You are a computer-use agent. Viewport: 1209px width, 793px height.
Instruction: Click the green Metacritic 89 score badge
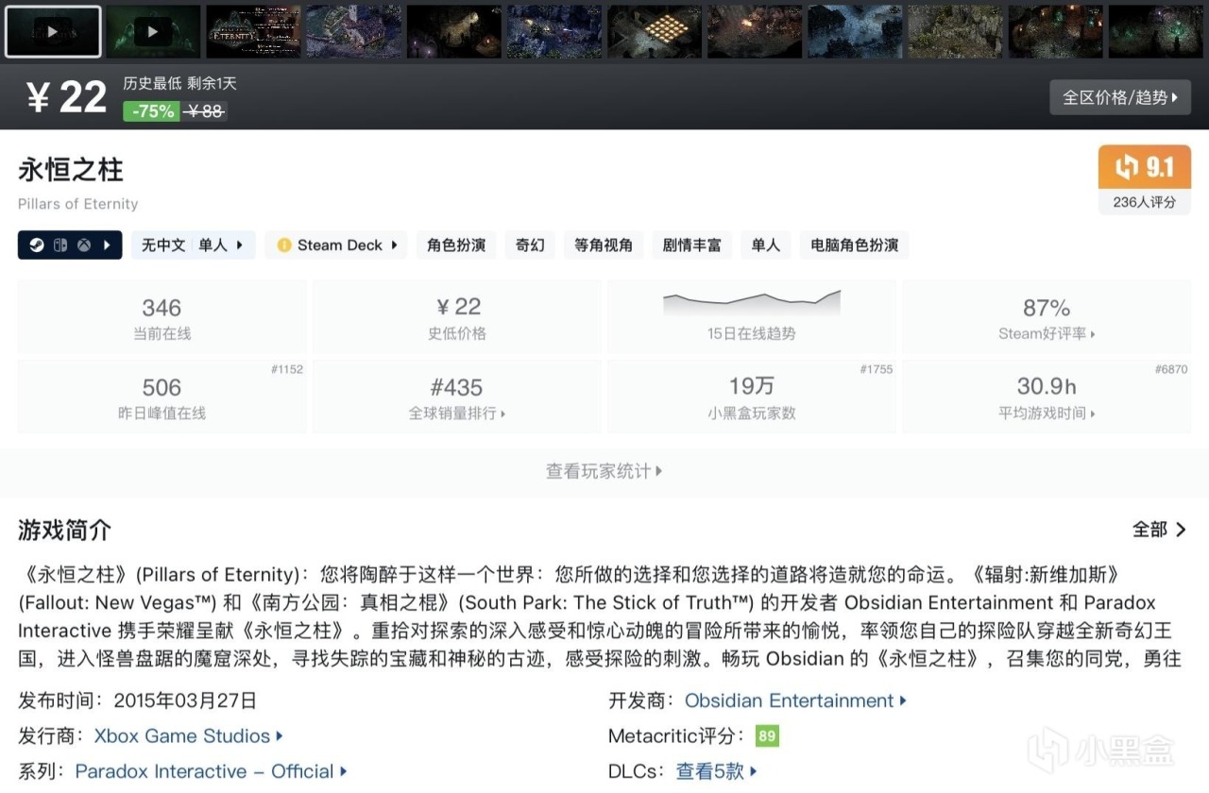pos(767,736)
